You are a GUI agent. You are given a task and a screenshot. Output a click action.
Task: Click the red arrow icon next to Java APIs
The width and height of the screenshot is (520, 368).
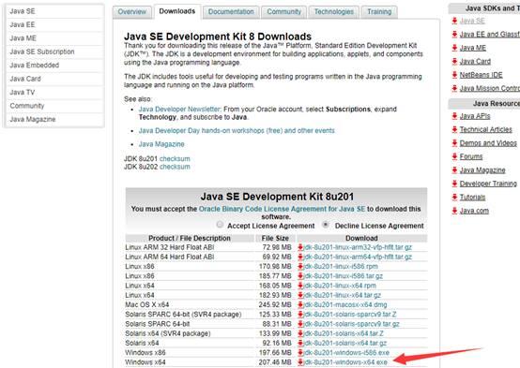pyautogui.click(x=454, y=116)
